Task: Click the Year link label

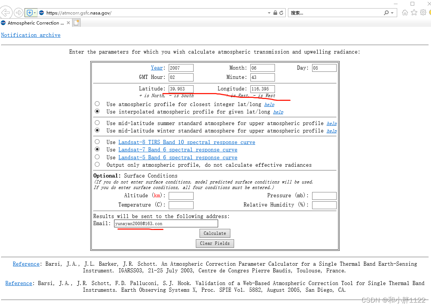Action: (x=157, y=68)
